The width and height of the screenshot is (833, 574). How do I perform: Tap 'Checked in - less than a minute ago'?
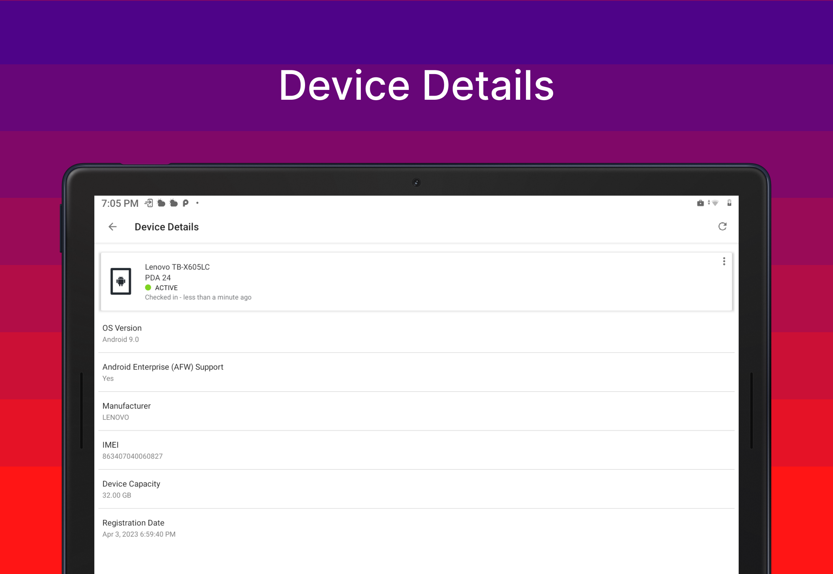coord(198,297)
